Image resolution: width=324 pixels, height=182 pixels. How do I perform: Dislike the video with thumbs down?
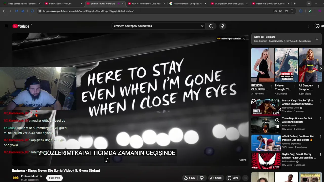pos(202,178)
